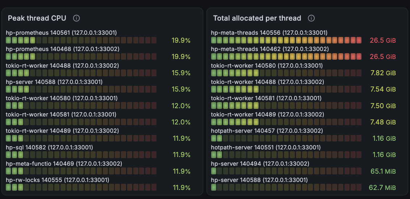
Task: Click hp-server 140588 label in CPU panel
Action: click(x=54, y=82)
